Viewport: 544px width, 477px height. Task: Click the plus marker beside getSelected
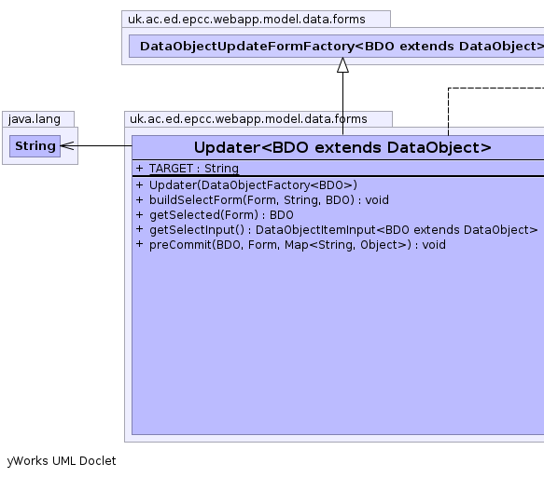click(x=139, y=215)
